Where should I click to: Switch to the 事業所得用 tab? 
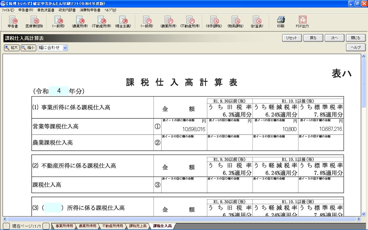click(64, 226)
